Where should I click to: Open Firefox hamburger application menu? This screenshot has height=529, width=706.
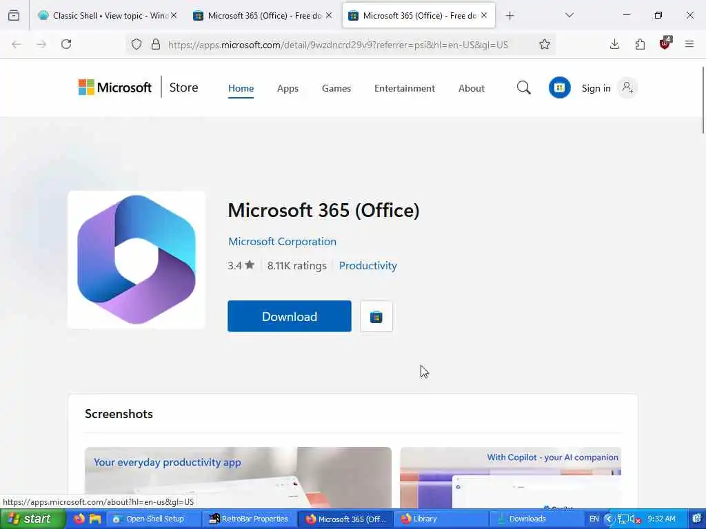coord(689,44)
